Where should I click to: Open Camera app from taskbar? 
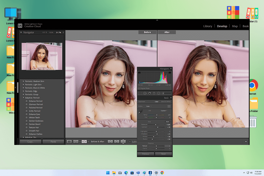pos(120,173)
